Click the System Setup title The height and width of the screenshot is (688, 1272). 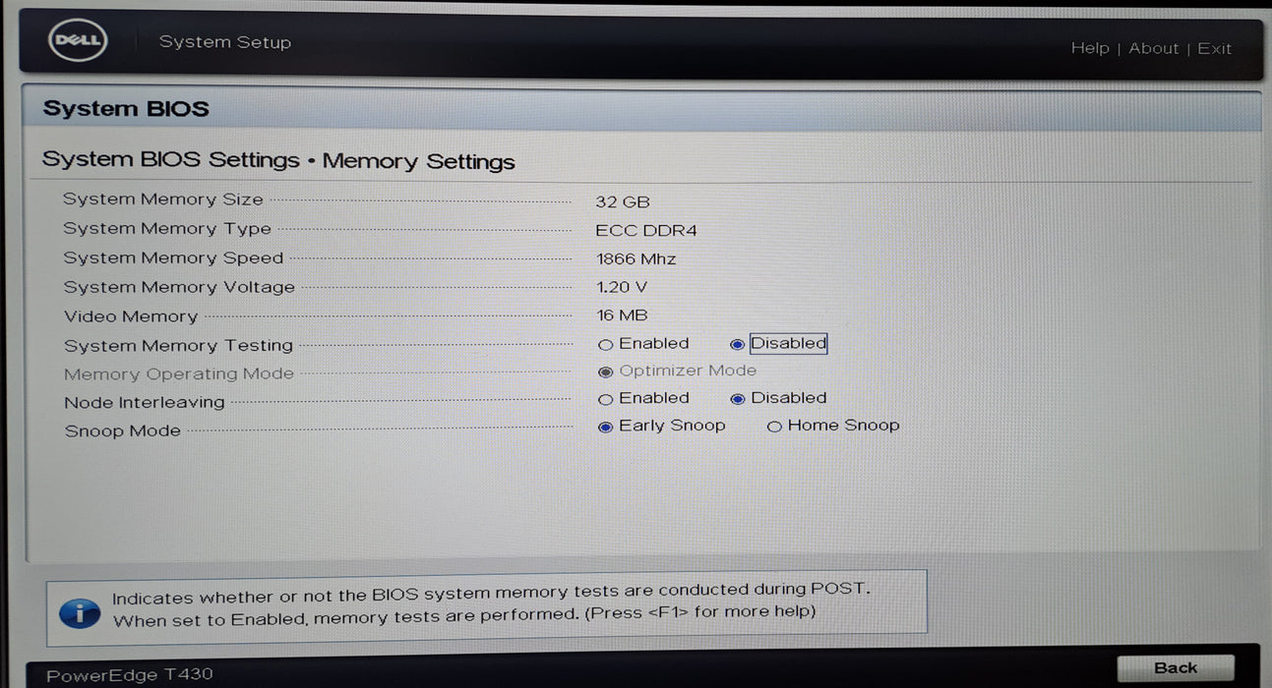click(x=225, y=42)
